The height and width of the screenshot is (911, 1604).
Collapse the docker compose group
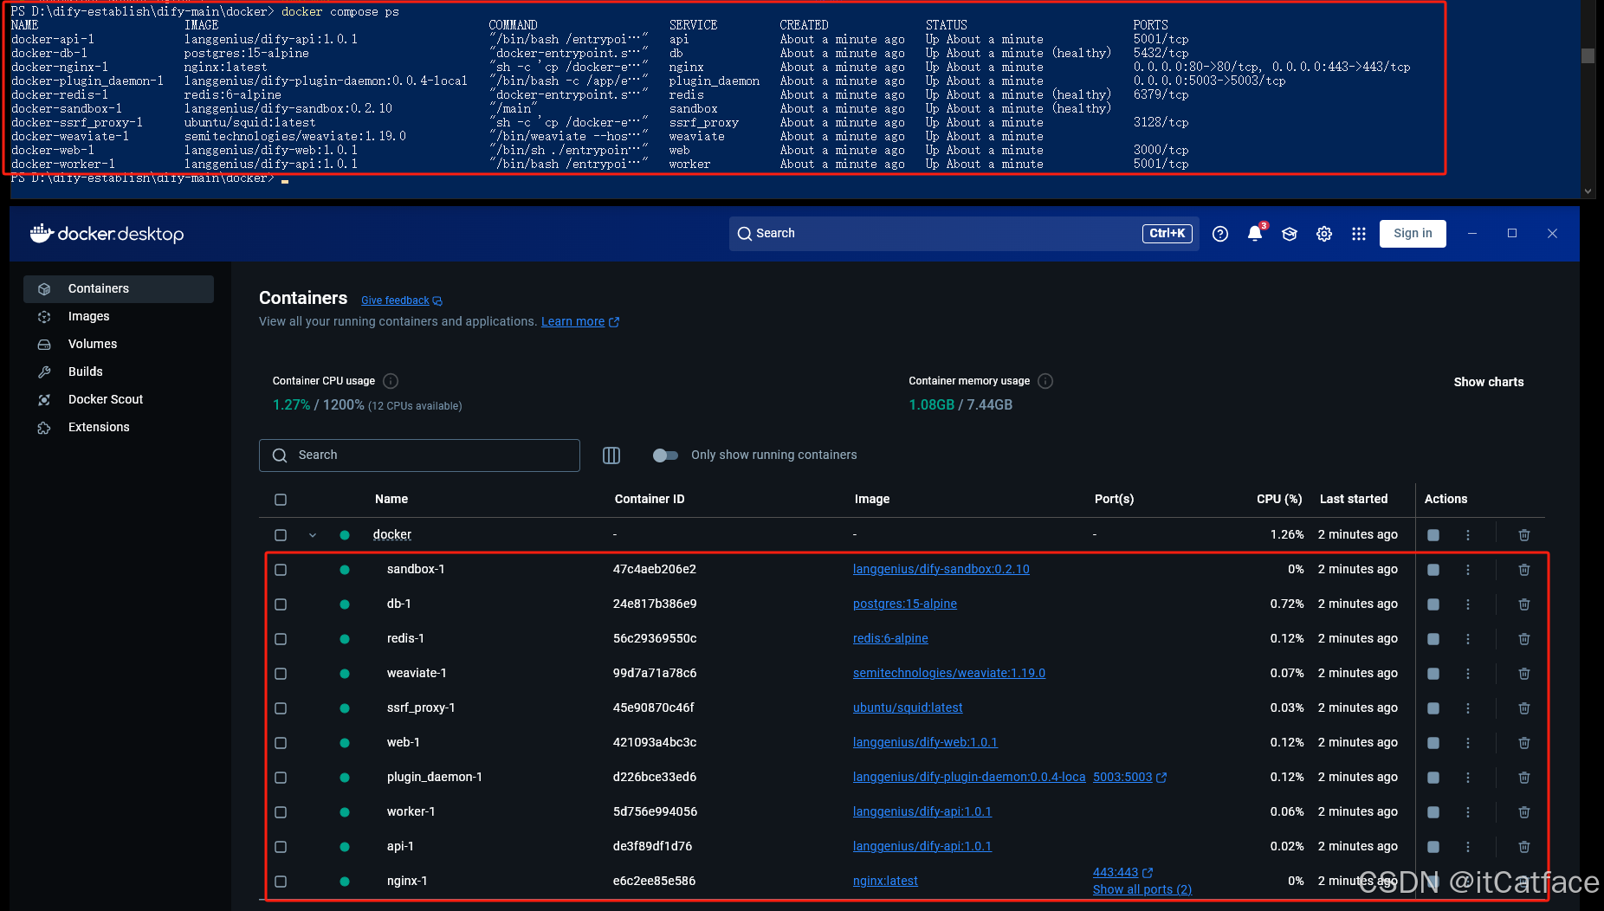tap(313, 535)
